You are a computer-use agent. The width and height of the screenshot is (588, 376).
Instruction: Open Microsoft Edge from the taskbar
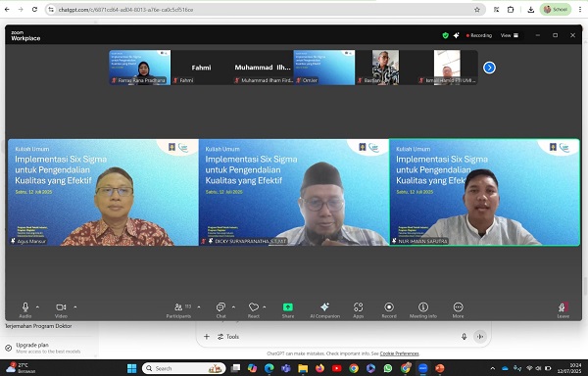click(269, 368)
